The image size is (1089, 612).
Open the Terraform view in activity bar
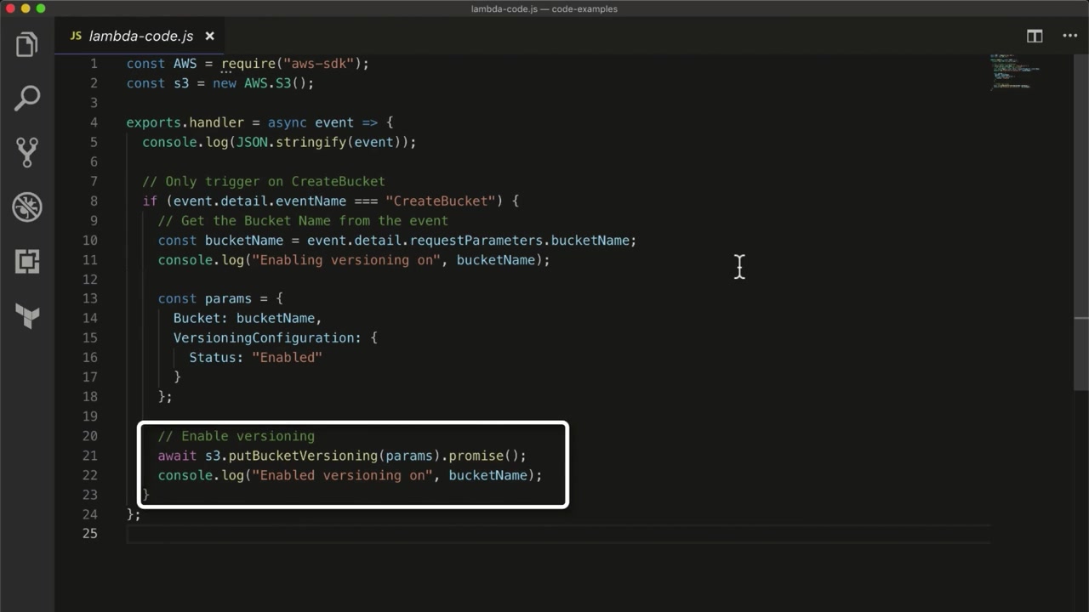[27, 315]
